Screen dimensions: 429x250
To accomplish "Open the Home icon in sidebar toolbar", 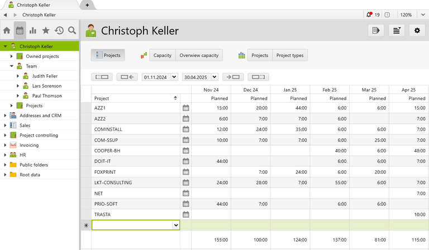I will (x=7, y=30).
